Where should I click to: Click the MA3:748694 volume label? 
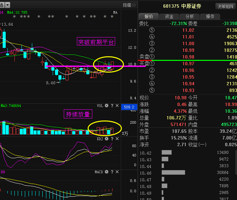(11, 106)
